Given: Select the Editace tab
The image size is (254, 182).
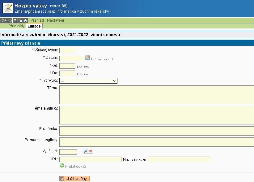Looking at the screenshot, I should coord(34,26).
